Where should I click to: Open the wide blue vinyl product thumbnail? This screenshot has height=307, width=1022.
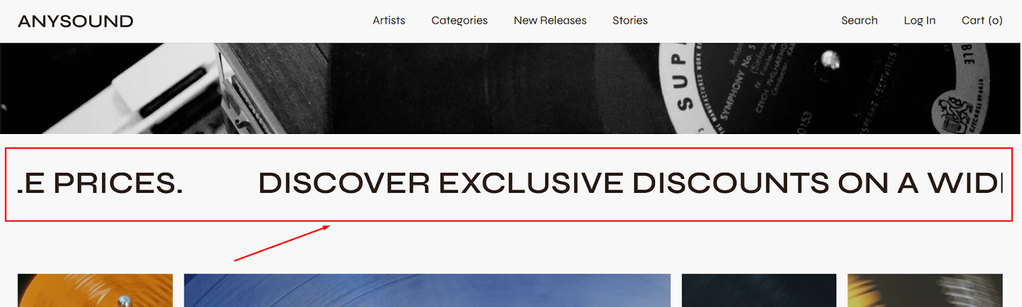[x=427, y=290]
